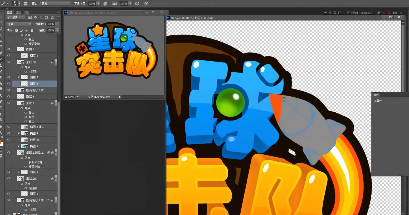Stop recording with the red square button
This screenshot has width=409, height=215.
click(x=389, y=13)
